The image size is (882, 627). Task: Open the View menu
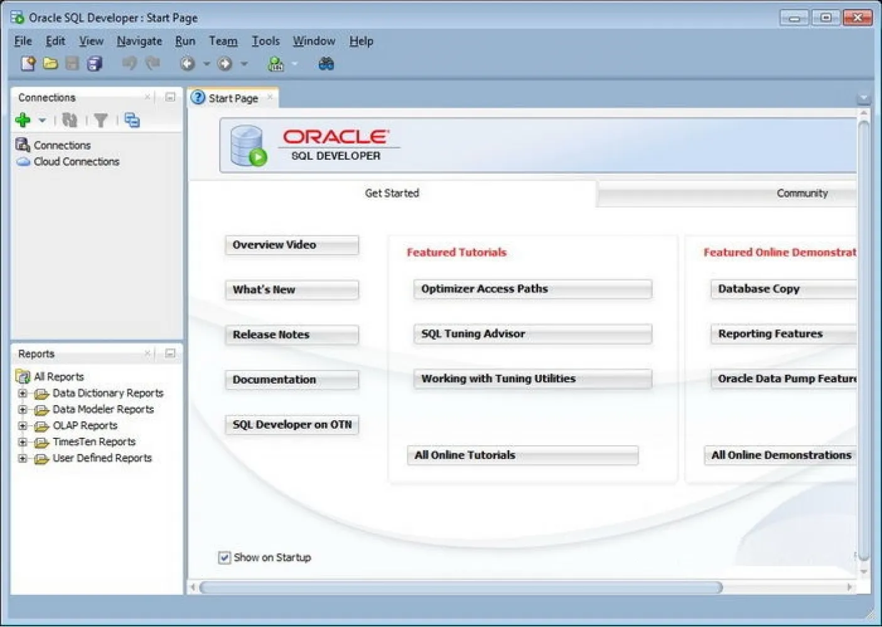[91, 41]
